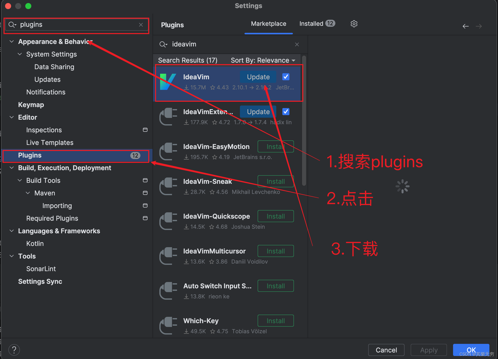Viewport: 498px width, 359px height.
Task: Toggle IdeaVim enabled checkbox
Action: click(285, 77)
